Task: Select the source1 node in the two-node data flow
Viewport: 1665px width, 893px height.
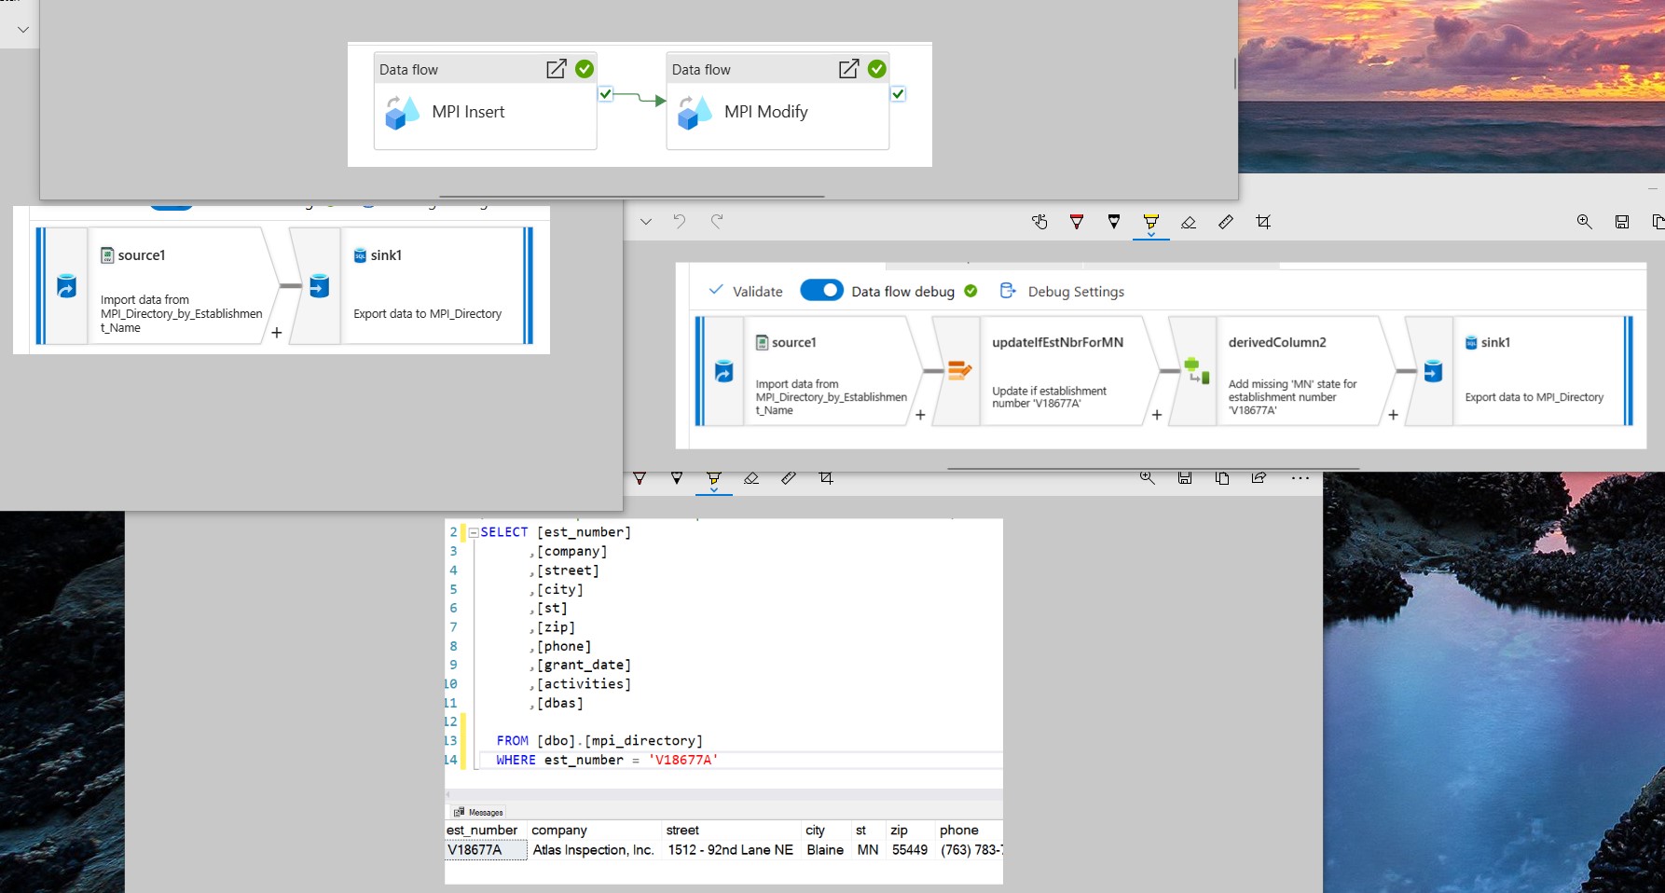Action: point(159,285)
